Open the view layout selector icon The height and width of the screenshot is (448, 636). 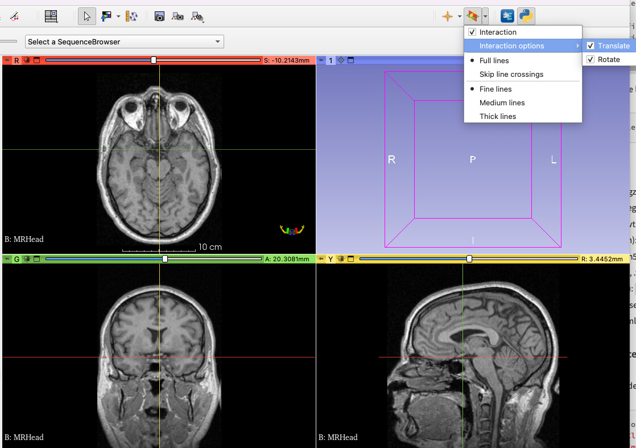point(51,17)
